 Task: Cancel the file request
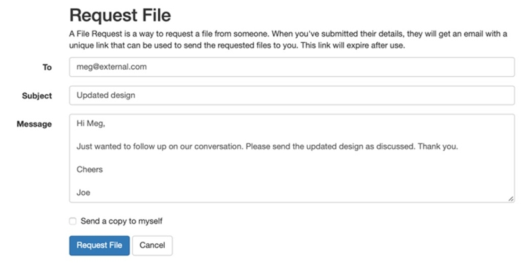pyautogui.click(x=152, y=245)
